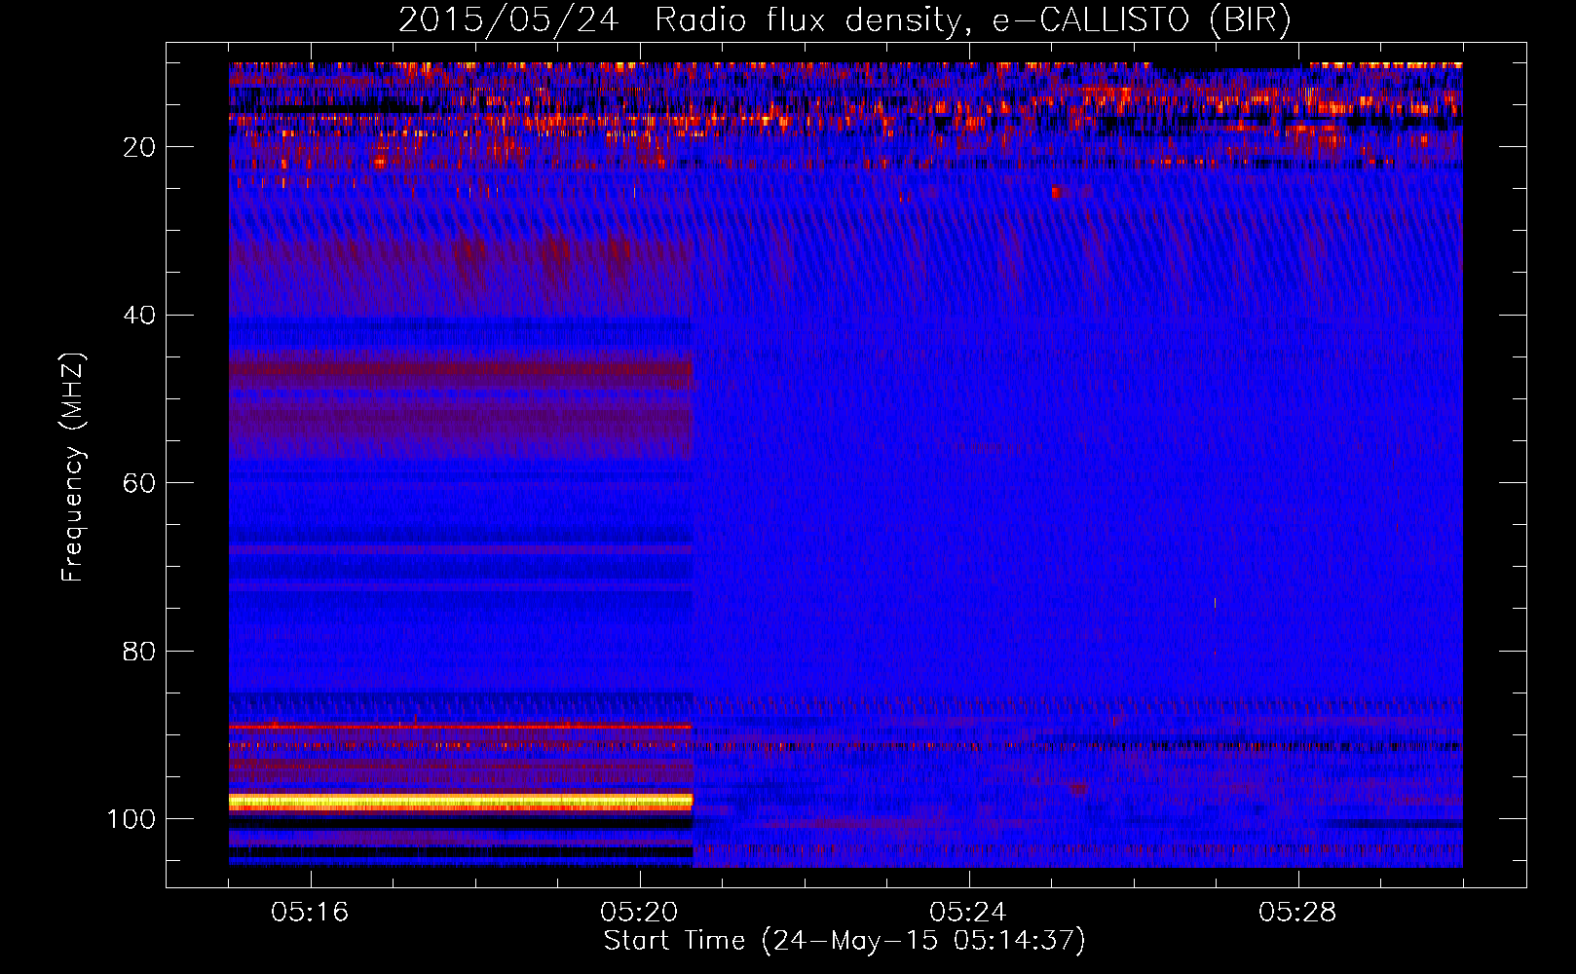Click the 05:24 time tick label
The height and width of the screenshot is (974, 1576).
tap(967, 912)
